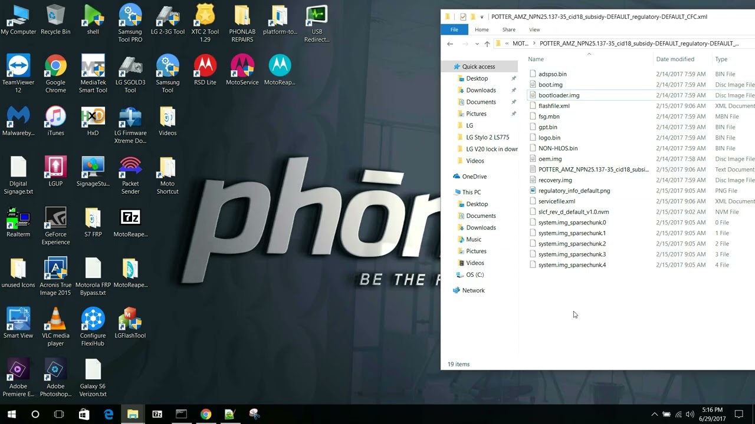Select the HxD hex editor icon

click(93, 121)
